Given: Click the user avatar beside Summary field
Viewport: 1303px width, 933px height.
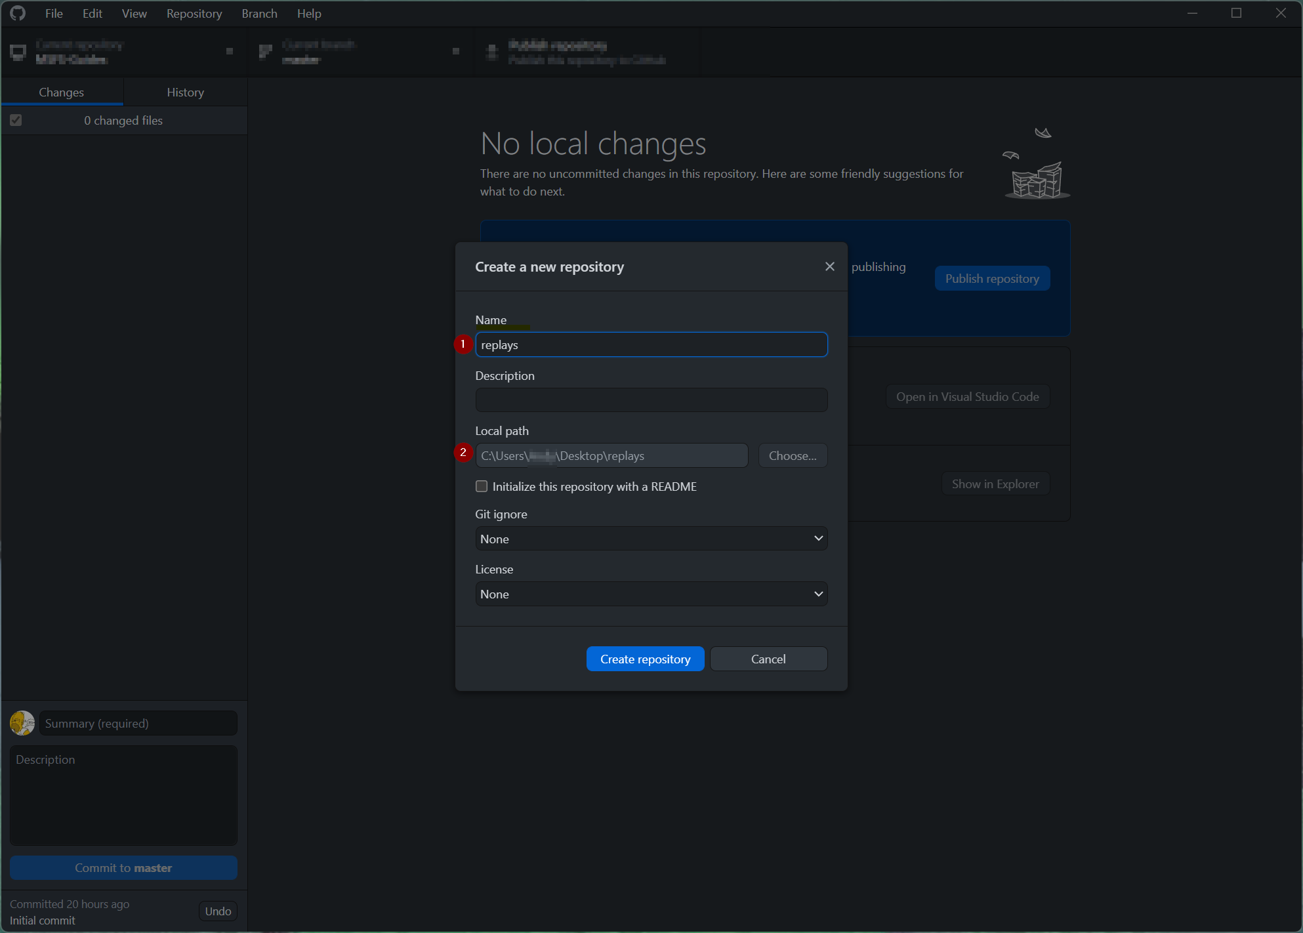Looking at the screenshot, I should tap(22, 723).
